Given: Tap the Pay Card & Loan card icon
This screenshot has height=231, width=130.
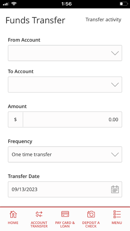Looking at the screenshot, I should coord(65,214).
